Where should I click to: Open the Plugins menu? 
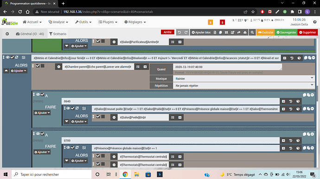point(108,22)
